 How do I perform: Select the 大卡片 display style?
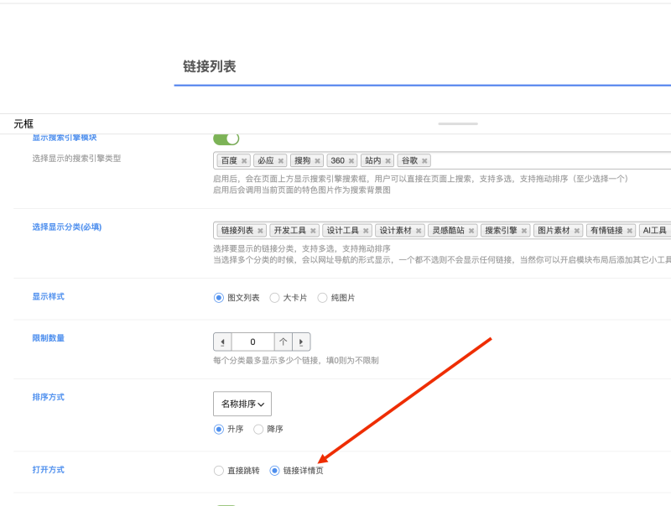click(x=274, y=298)
